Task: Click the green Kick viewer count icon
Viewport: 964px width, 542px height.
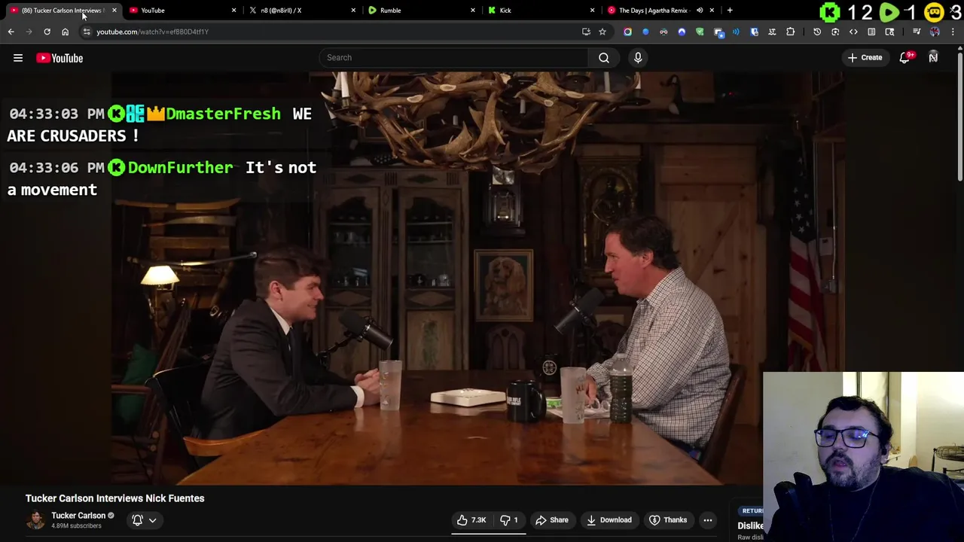Action: pyautogui.click(x=829, y=12)
